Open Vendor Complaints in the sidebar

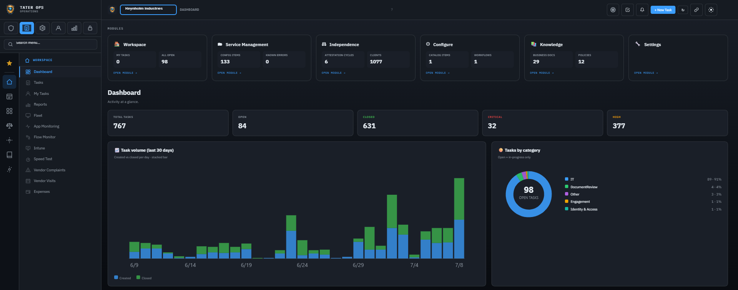[60, 170]
